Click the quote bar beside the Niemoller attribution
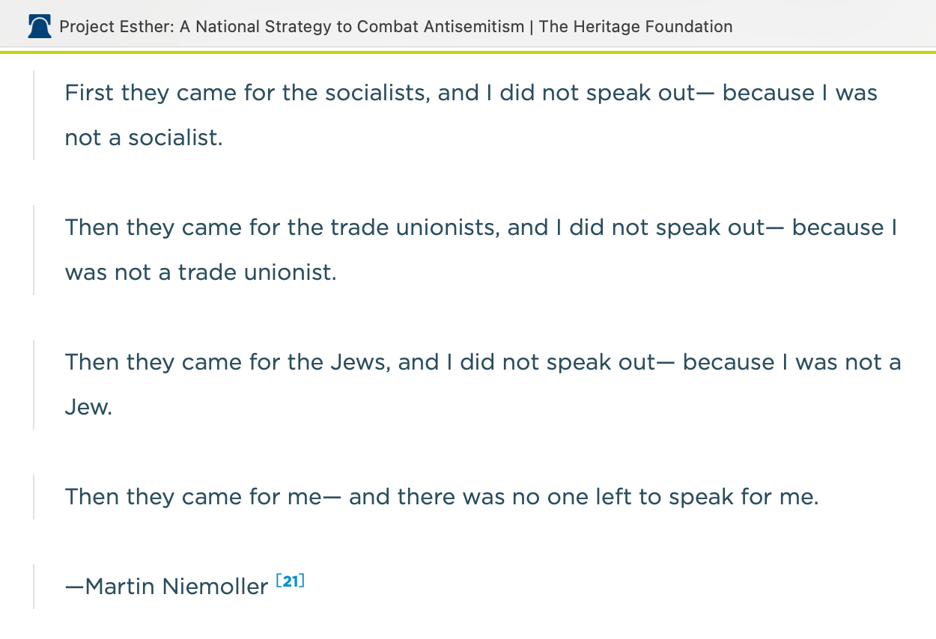This screenshot has height=639, width=936. (34, 587)
